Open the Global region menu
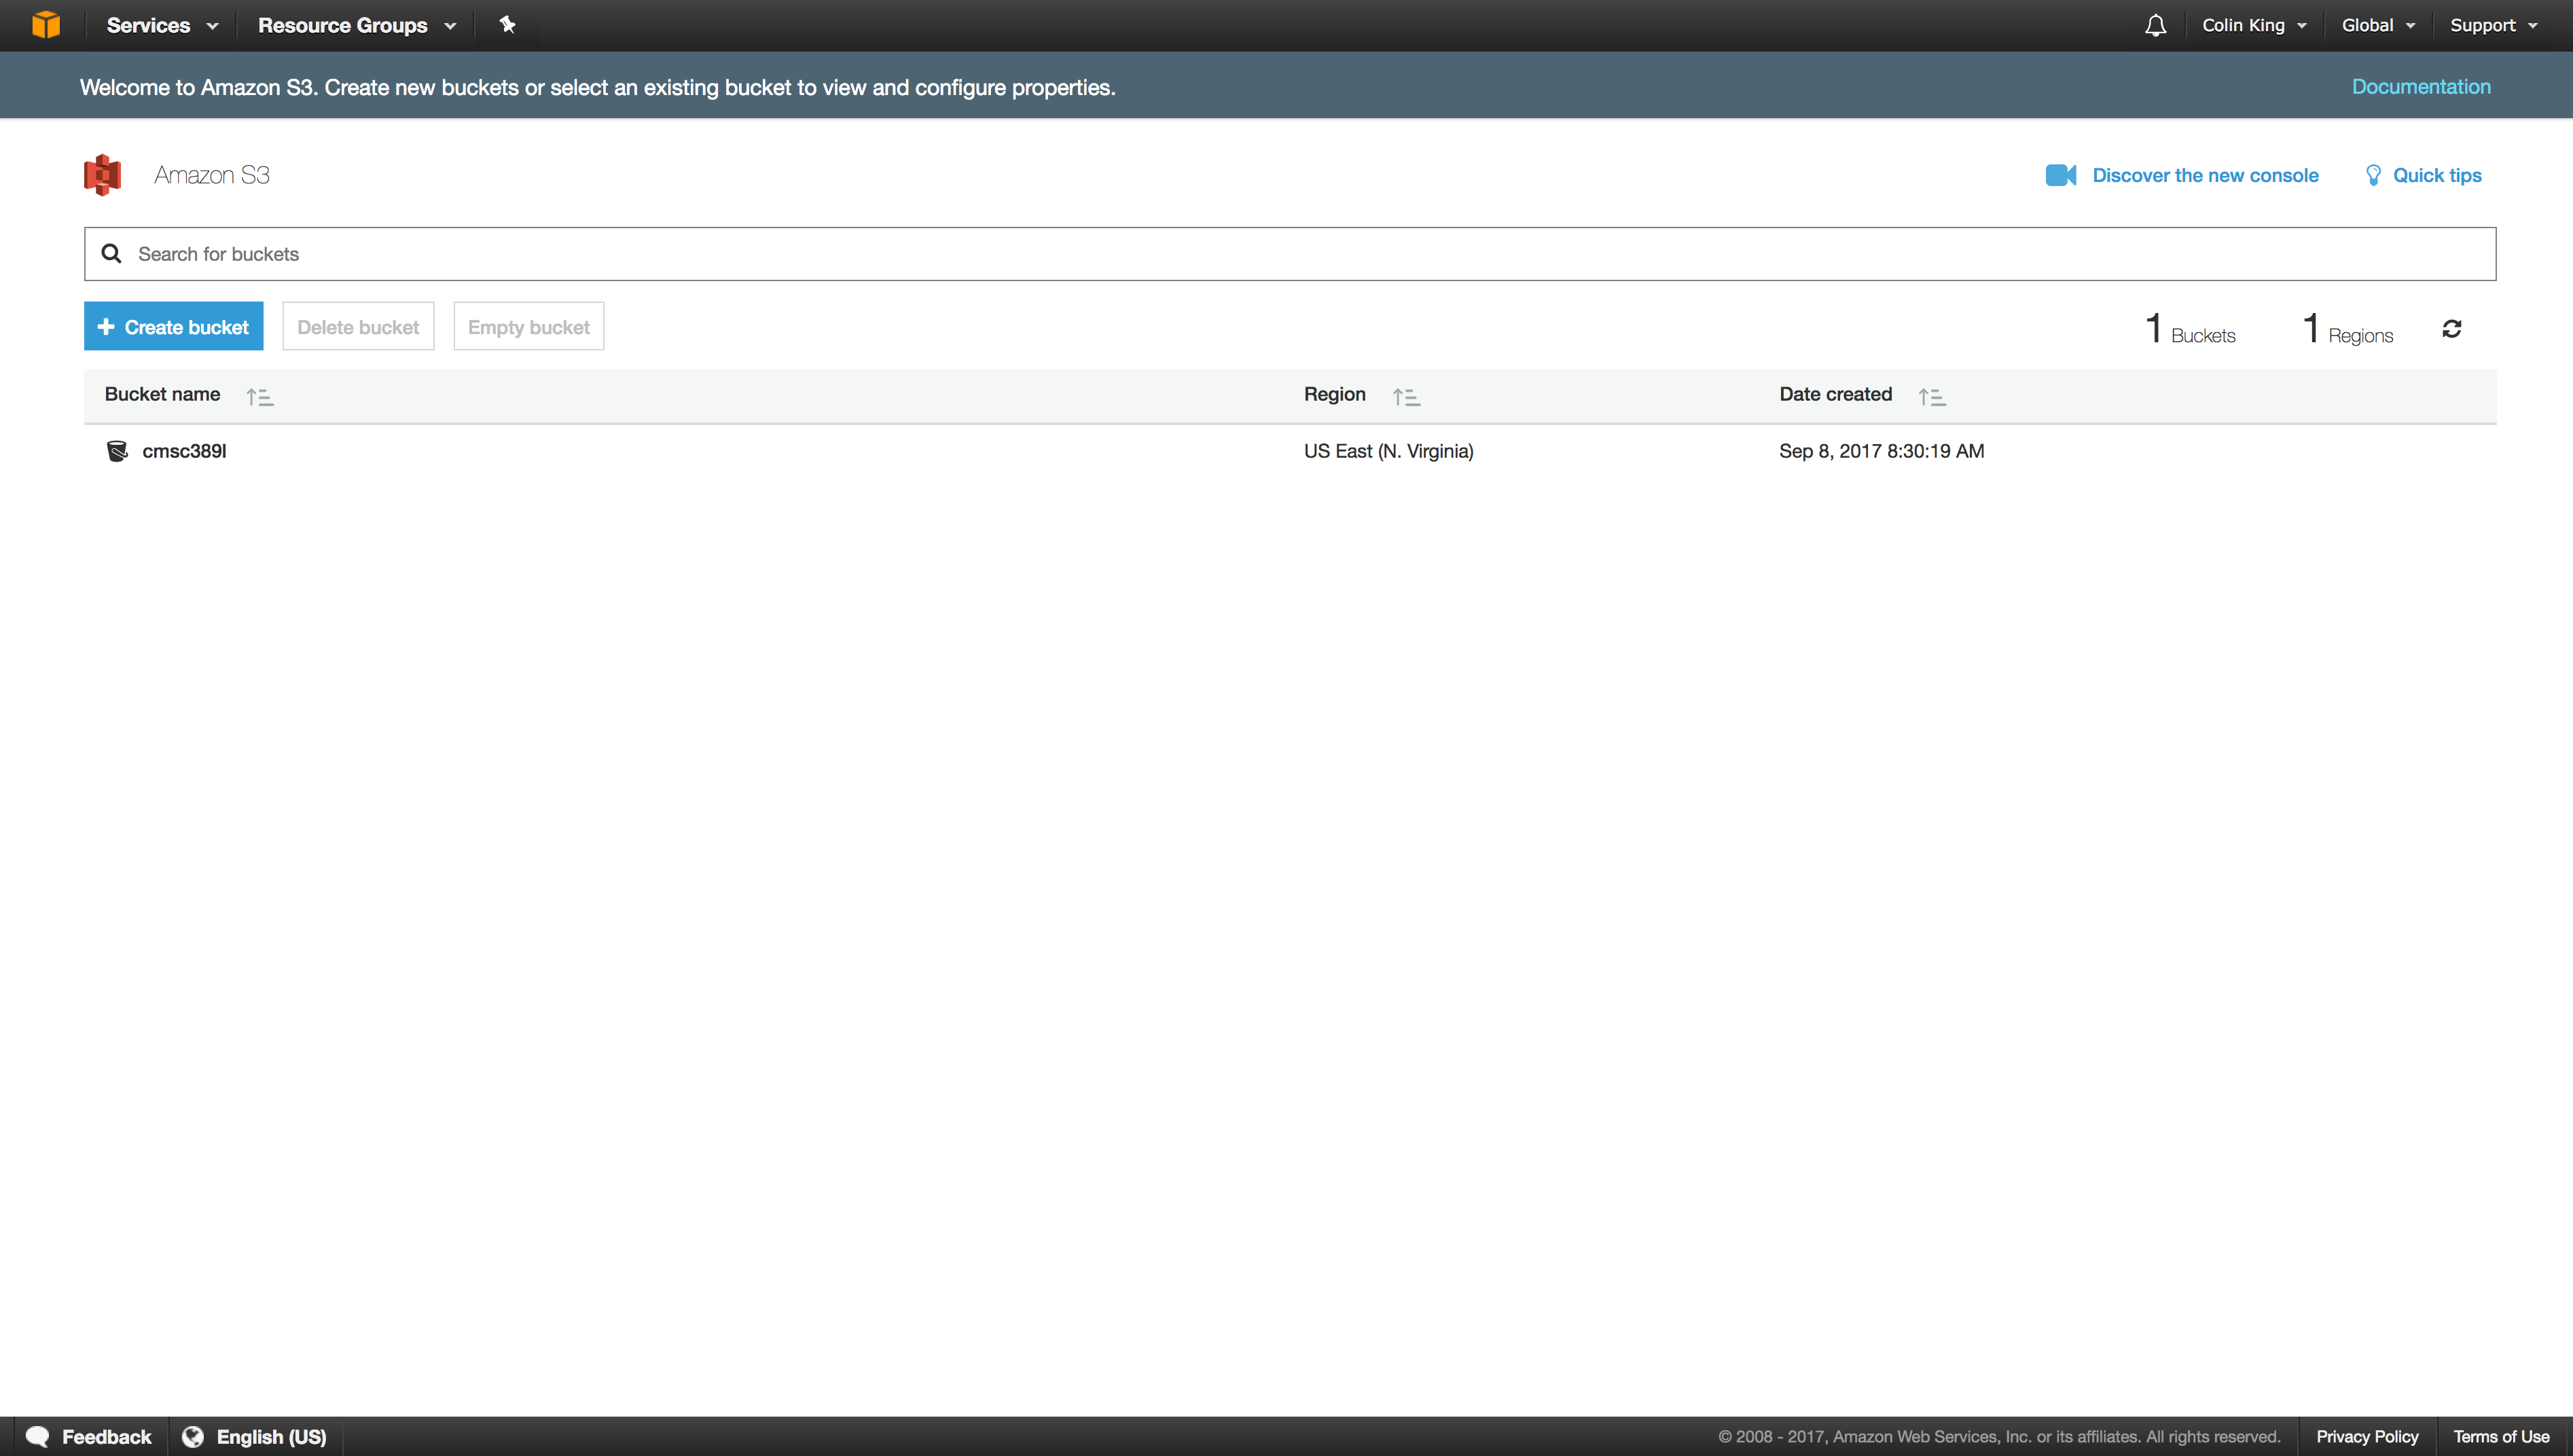 pos(2377,25)
